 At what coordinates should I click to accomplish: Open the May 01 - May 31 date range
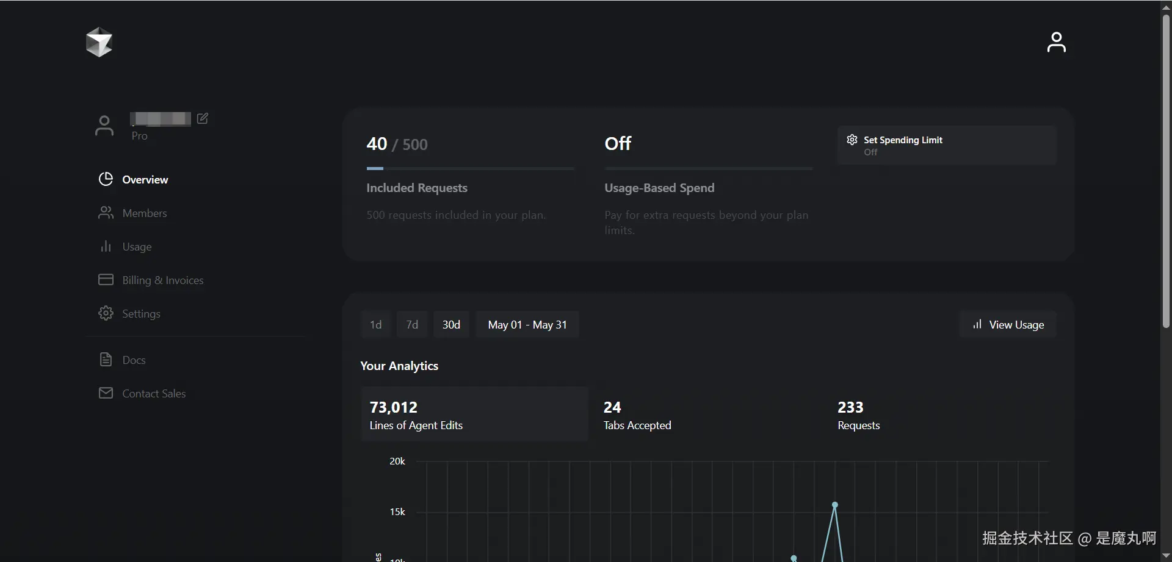point(527,324)
